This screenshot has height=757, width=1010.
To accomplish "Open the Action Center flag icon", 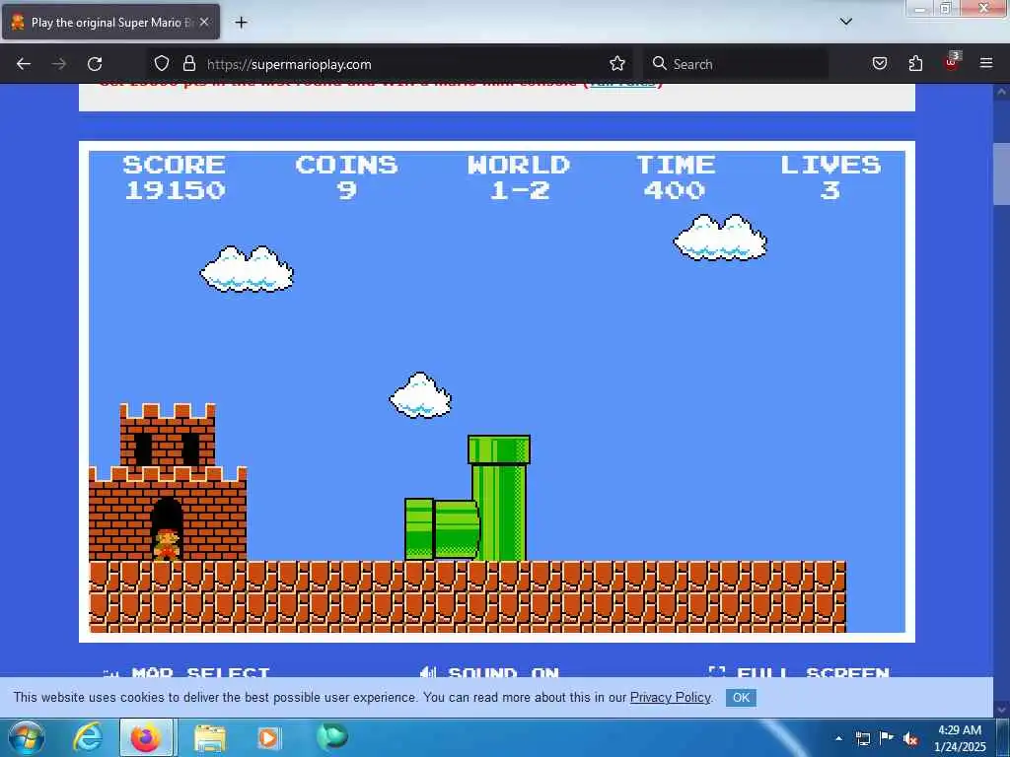I will 887,738.
